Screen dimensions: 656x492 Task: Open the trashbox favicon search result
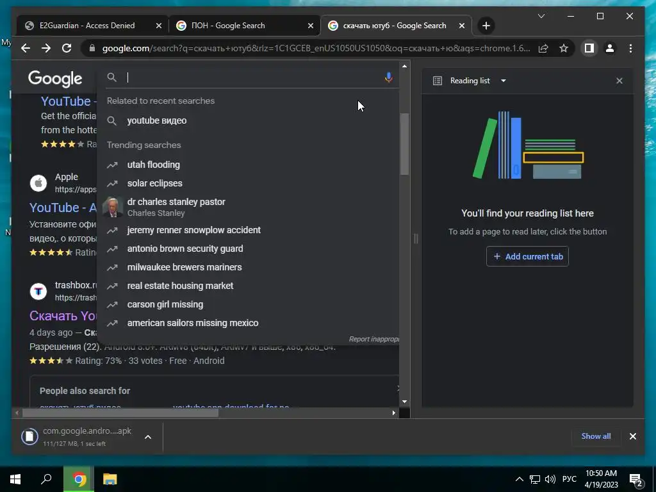pyautogui.click(x=38, y=291)
